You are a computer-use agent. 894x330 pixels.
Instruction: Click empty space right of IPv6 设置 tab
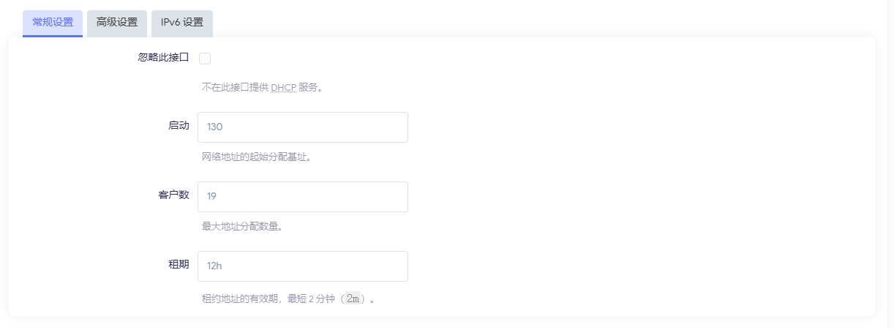tap(512, 23)
